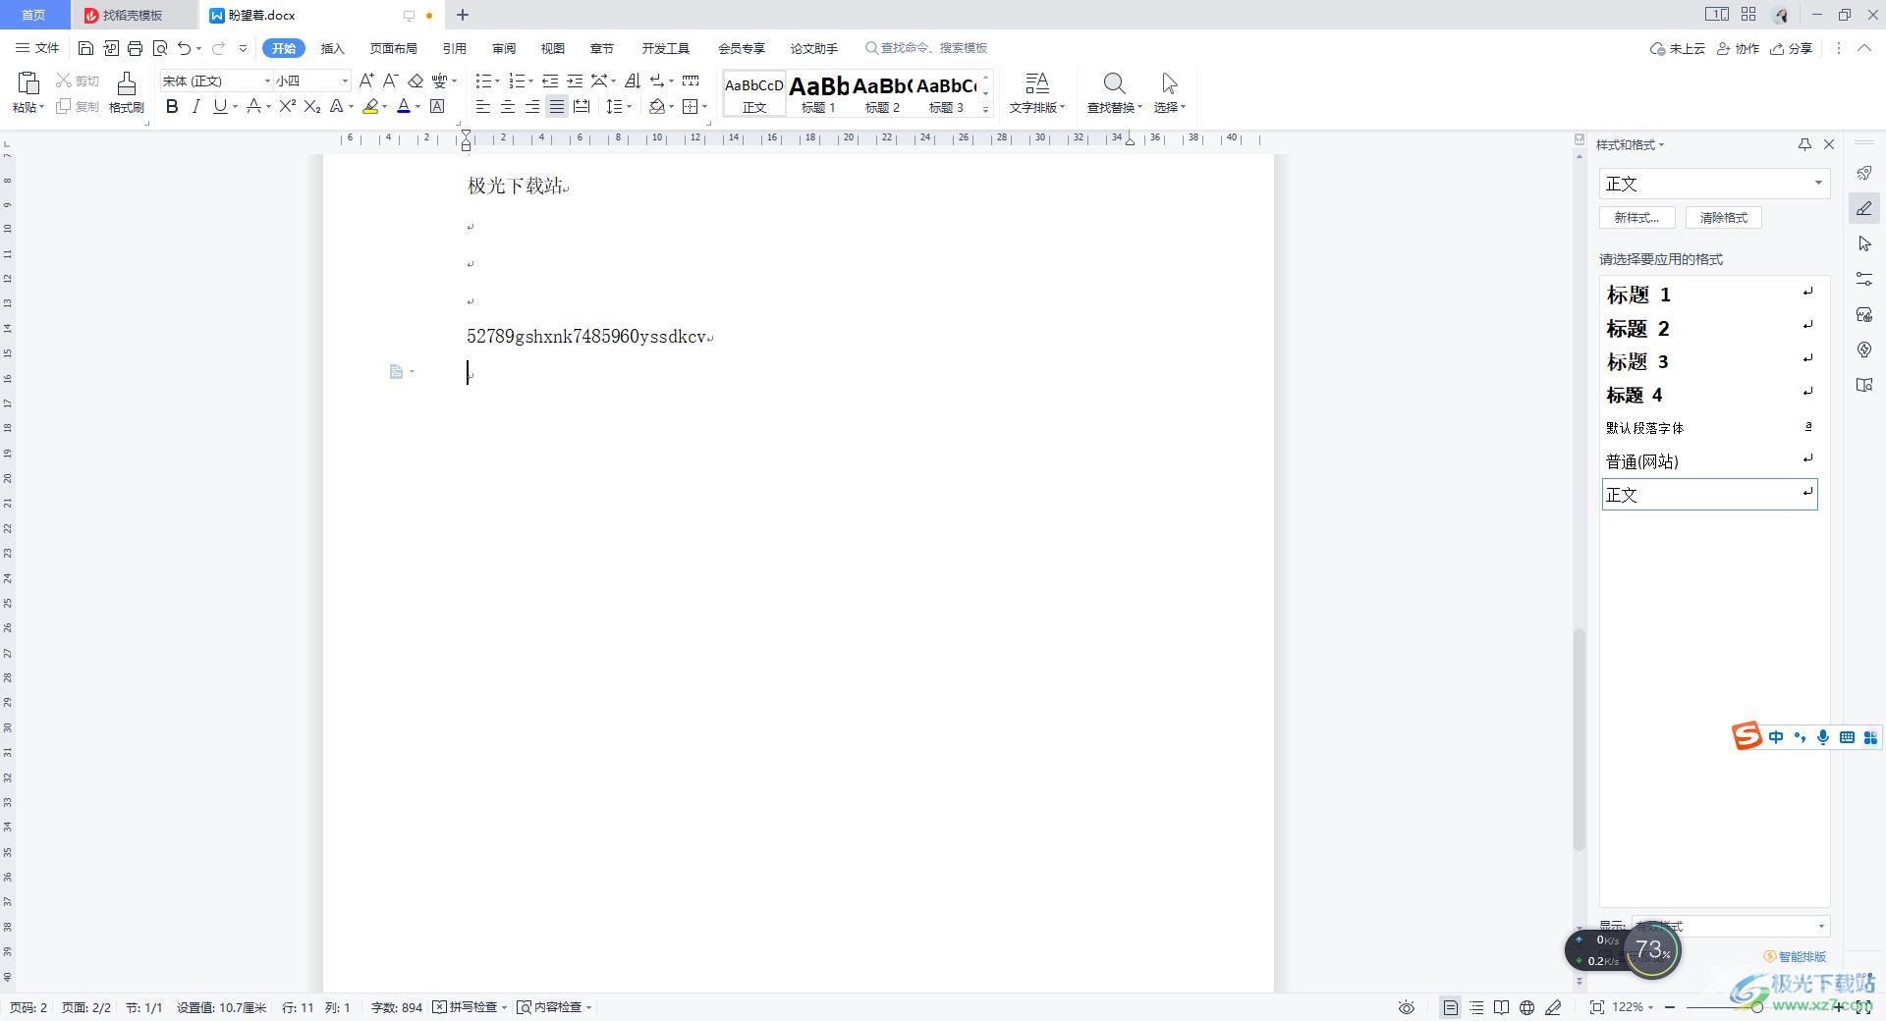
Task: Add a new tab with plus button
Action: (x=463, y=15)
